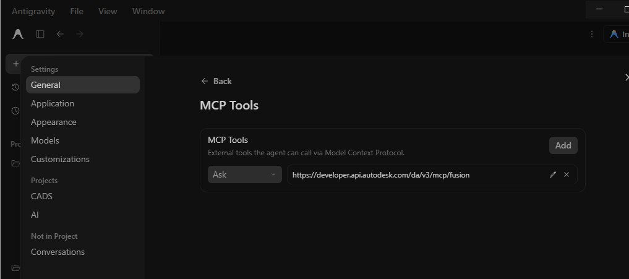The image size is (629, 279).
Task: Go forward with the right arrow icon
Action: tap(80, 34)
